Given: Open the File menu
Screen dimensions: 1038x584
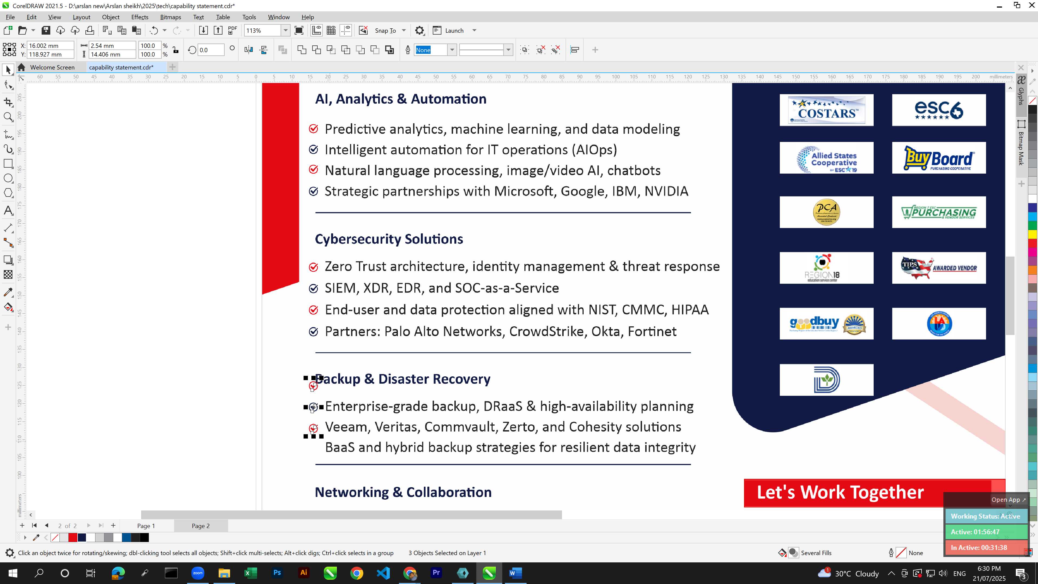Looking at the screenshot, I should point(10,17).
